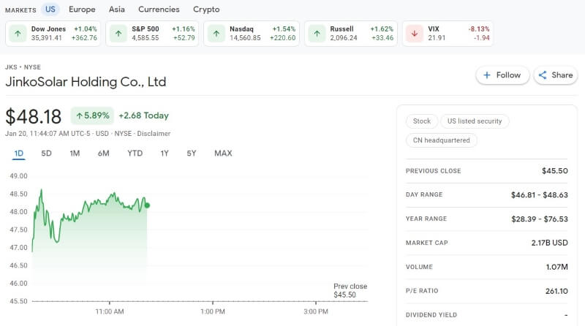This screenshot has height=326, width=585.
Task: Click the CN headquartered chip
Action: 442,140
